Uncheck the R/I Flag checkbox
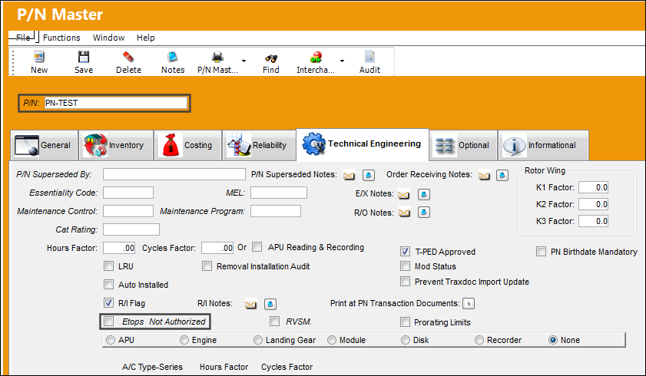This screenshot has height=376, width=646. 109,303
